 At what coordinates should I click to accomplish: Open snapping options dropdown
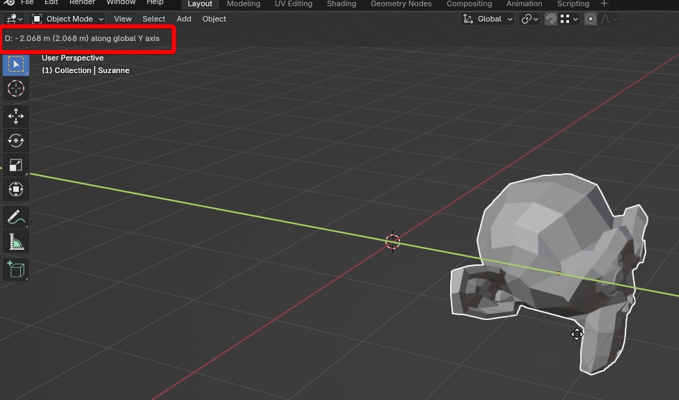point(569,19)
